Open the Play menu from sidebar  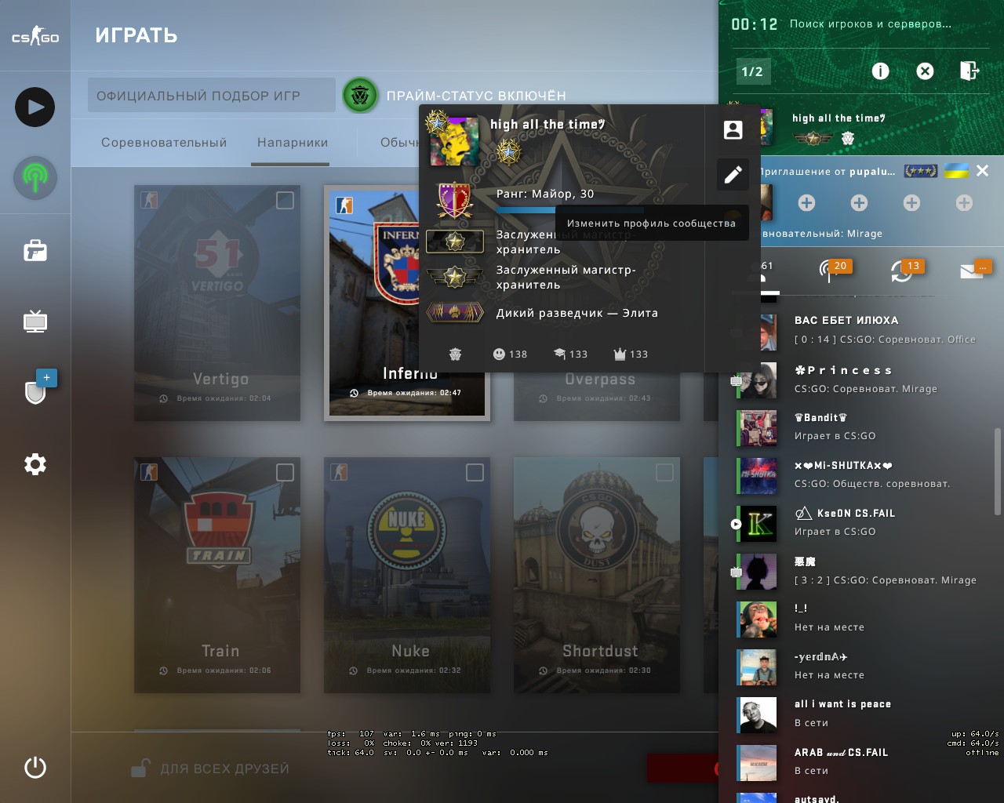[x=35, y=107]
